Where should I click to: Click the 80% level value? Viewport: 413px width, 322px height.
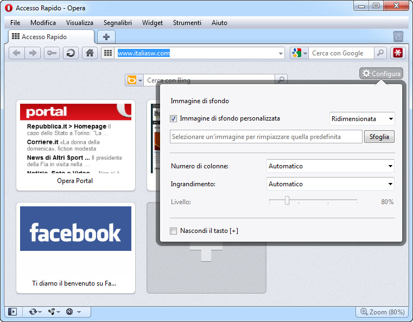click(x=387, y=202)
